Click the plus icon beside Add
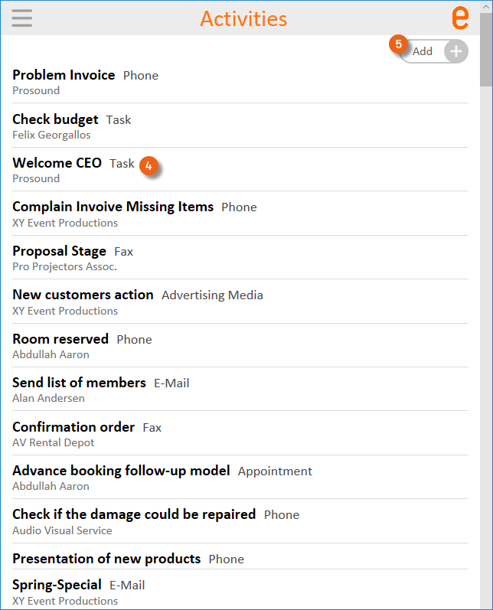 455,52
